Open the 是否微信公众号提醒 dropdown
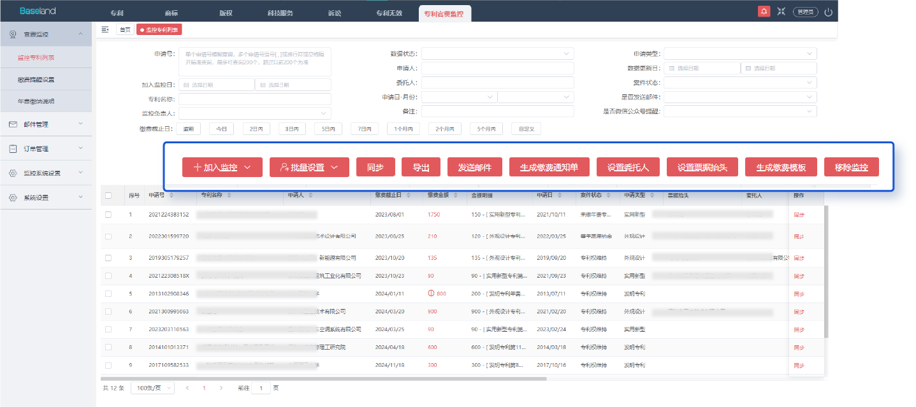This screenshot has width=916, height=407. [740, 111]
